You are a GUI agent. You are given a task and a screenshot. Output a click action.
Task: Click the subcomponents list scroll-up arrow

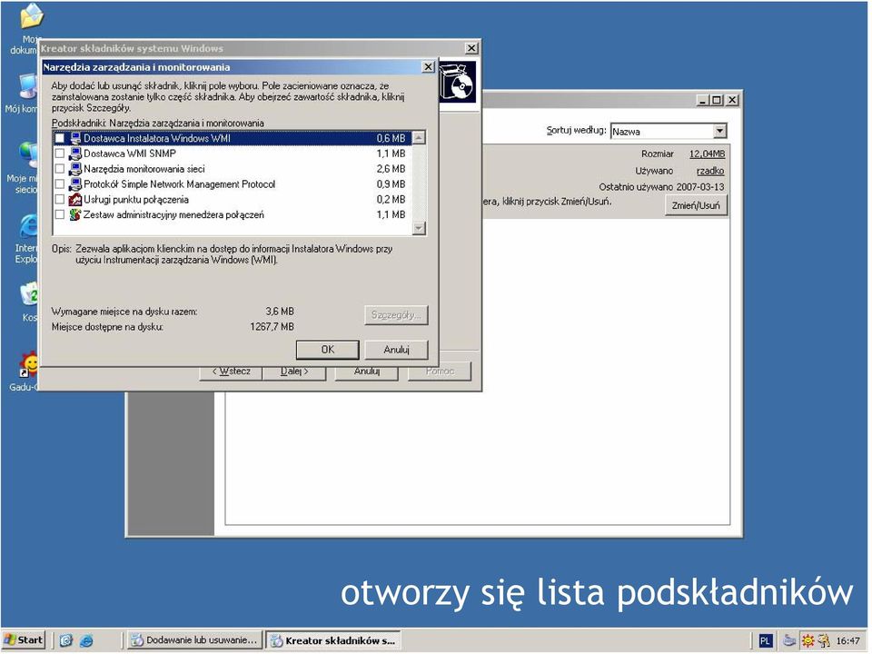tap(420, 137)
